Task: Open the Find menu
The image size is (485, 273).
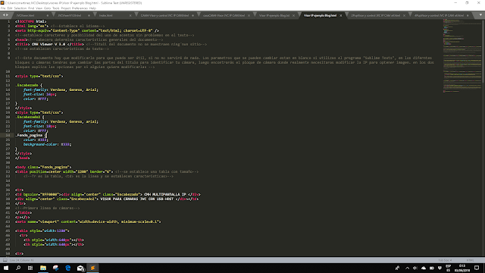Action: (31, 8)
